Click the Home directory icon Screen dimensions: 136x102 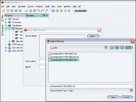click(x=117, y=48)
